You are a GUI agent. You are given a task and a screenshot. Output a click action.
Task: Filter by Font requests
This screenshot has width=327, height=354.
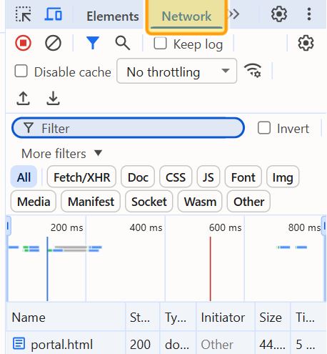tap(243, 177)
